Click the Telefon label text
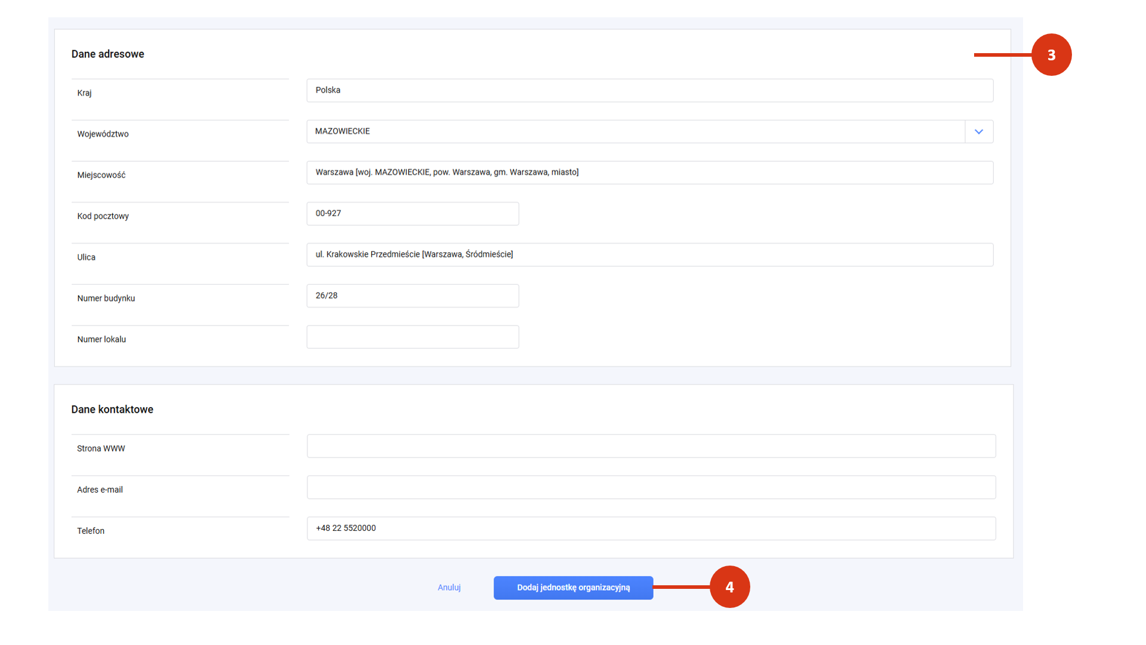 [91, 531]
